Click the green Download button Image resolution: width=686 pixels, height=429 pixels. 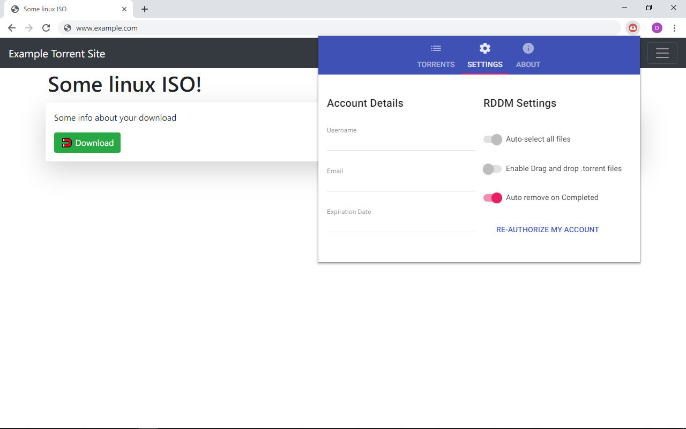point(87,143)
